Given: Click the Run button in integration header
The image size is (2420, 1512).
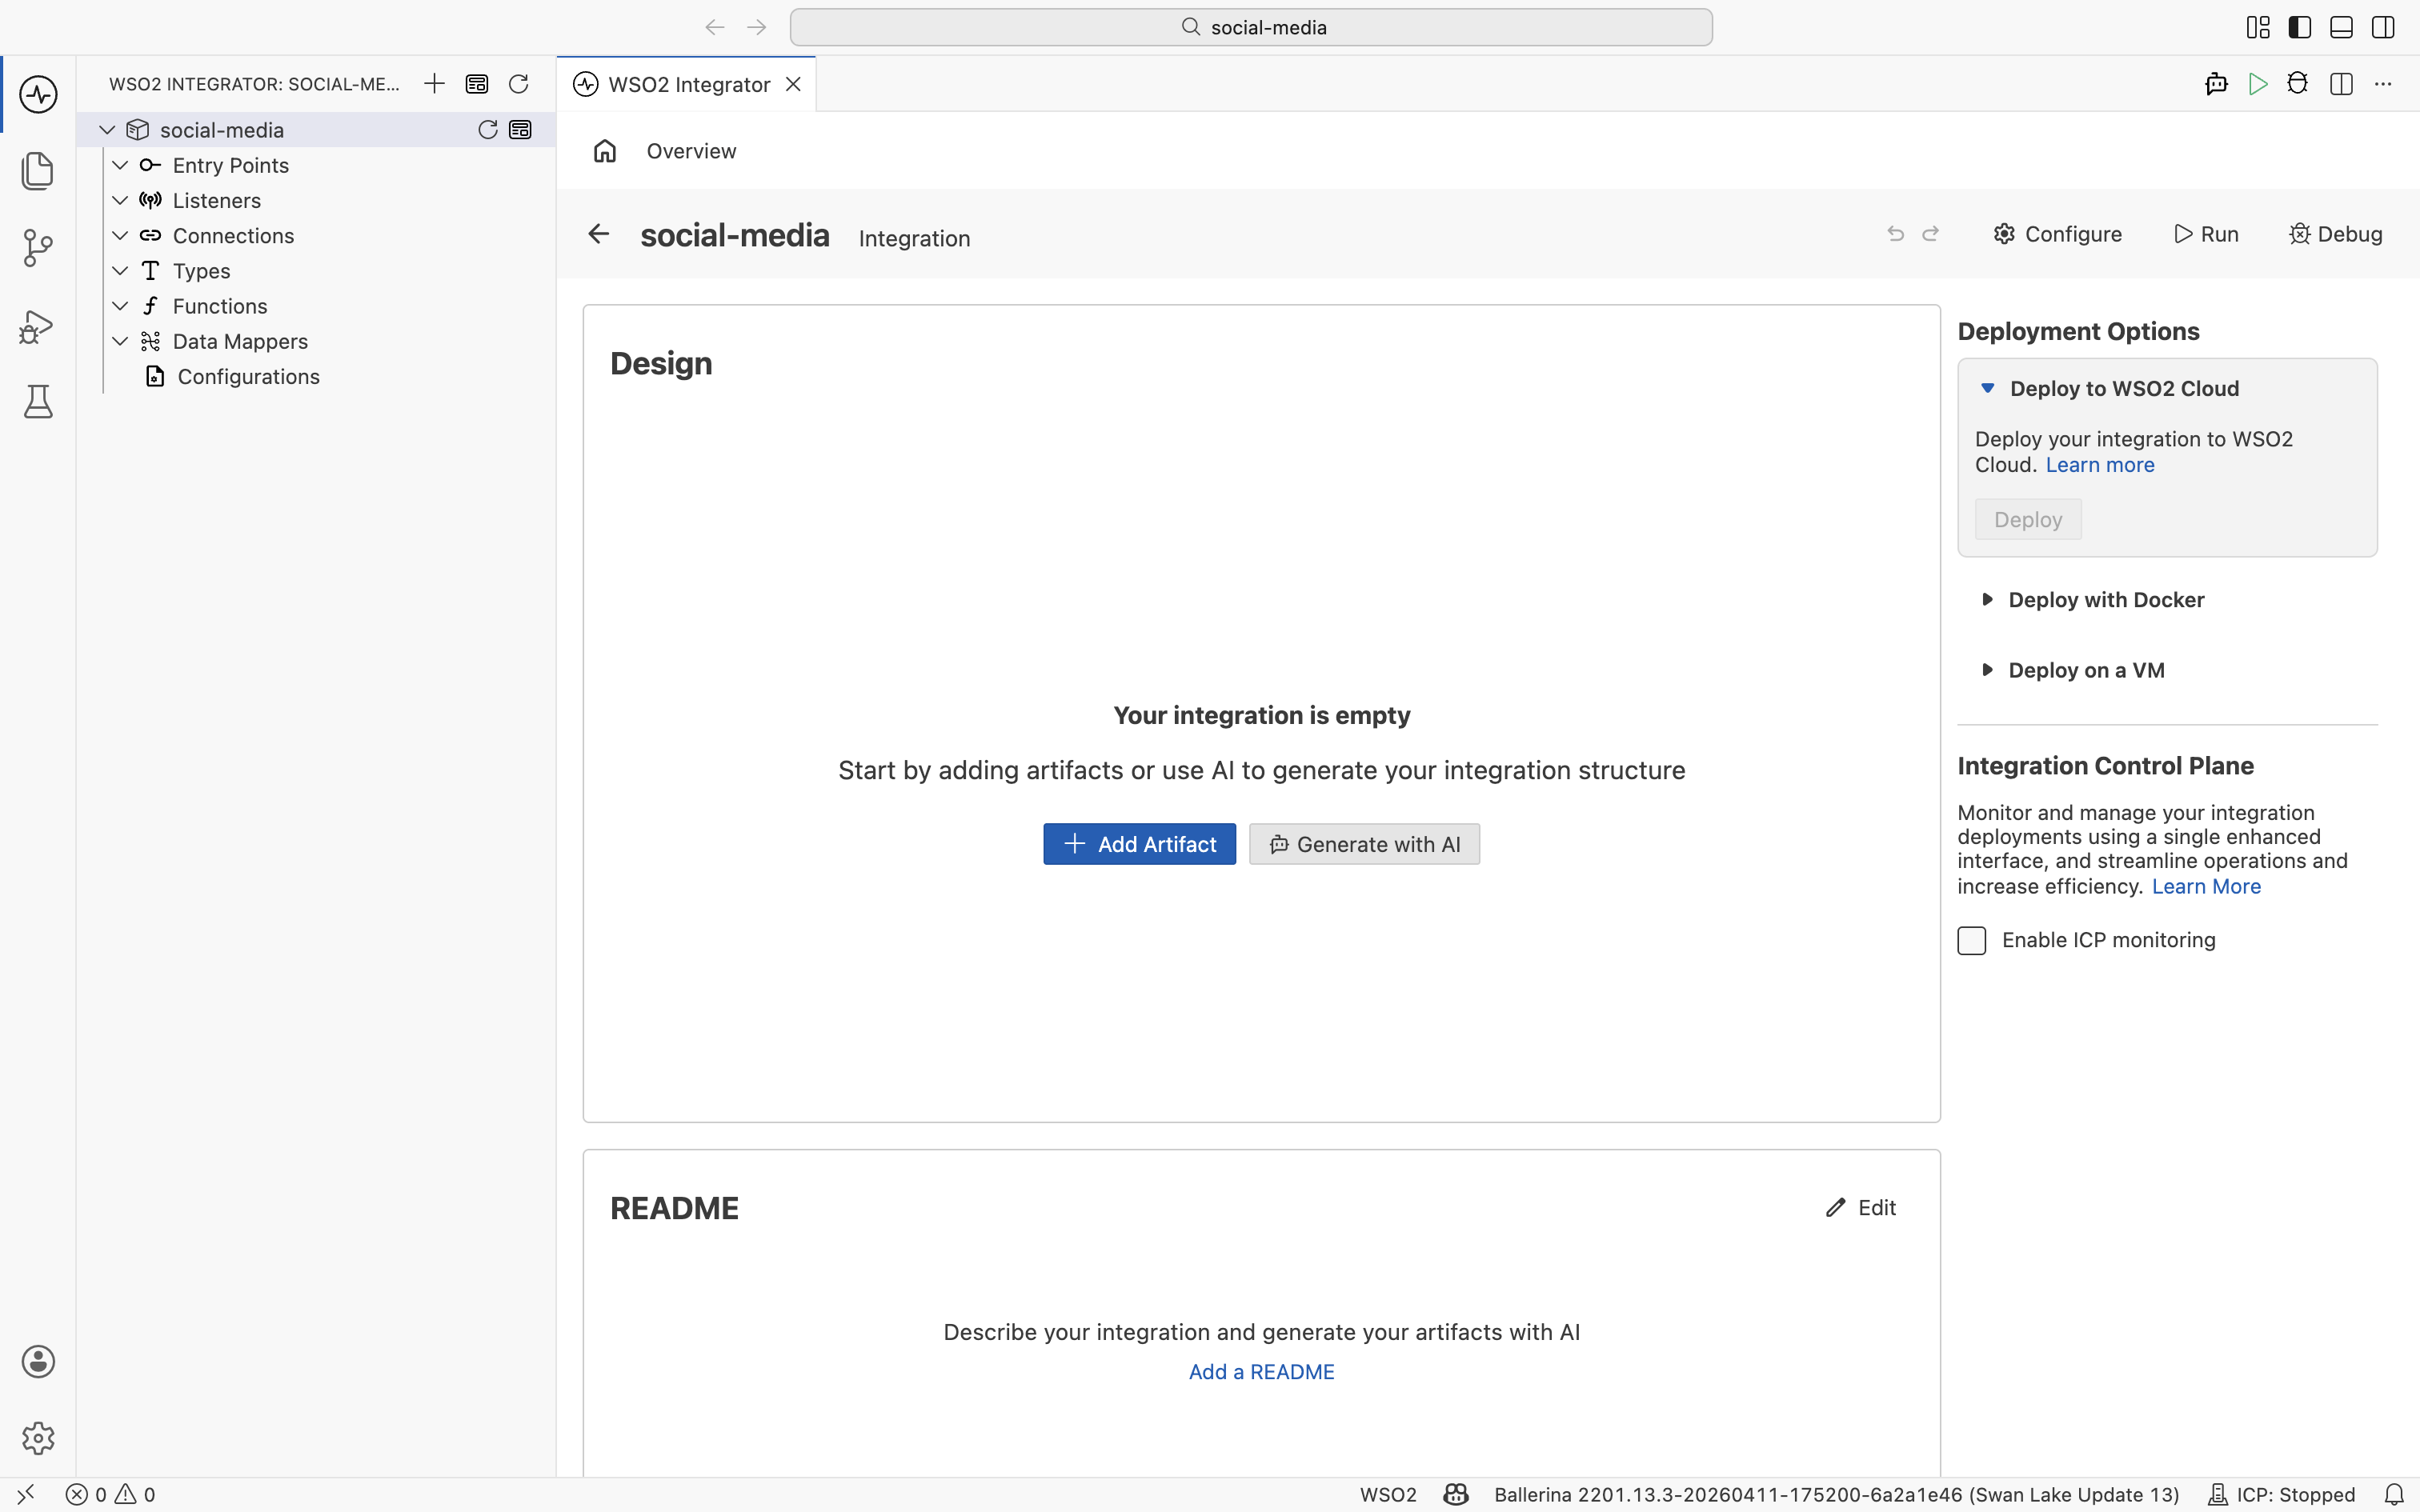Looking at the screenshot, I should click(x=2206, y=234).
